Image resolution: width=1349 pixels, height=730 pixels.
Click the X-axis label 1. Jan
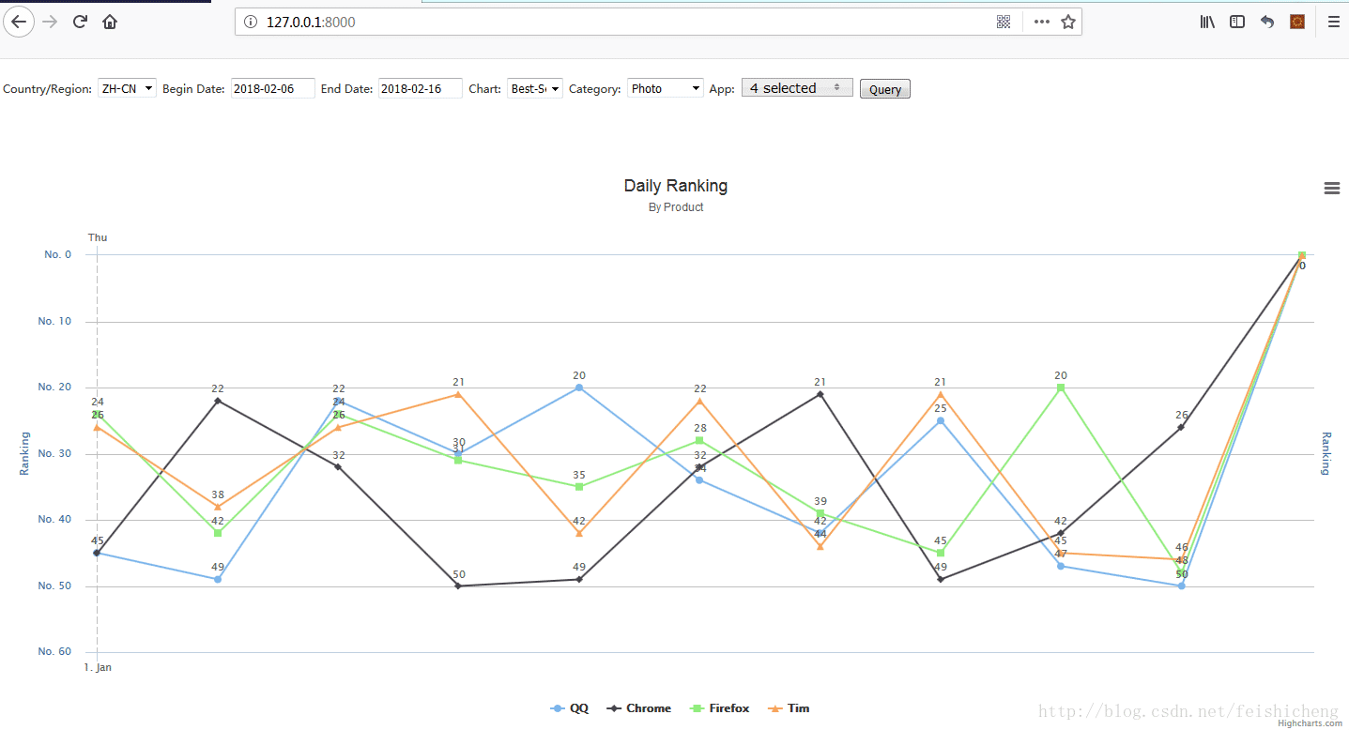[98, 667]
